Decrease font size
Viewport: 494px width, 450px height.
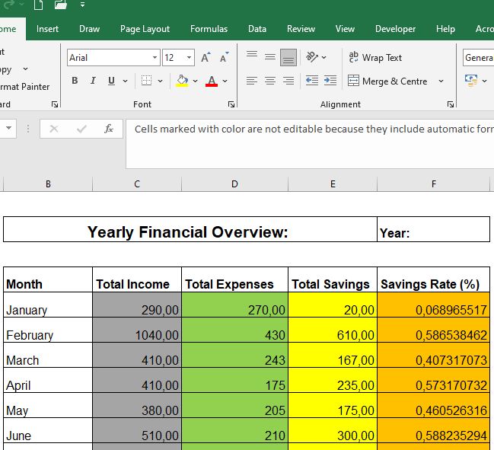point(224,57)
